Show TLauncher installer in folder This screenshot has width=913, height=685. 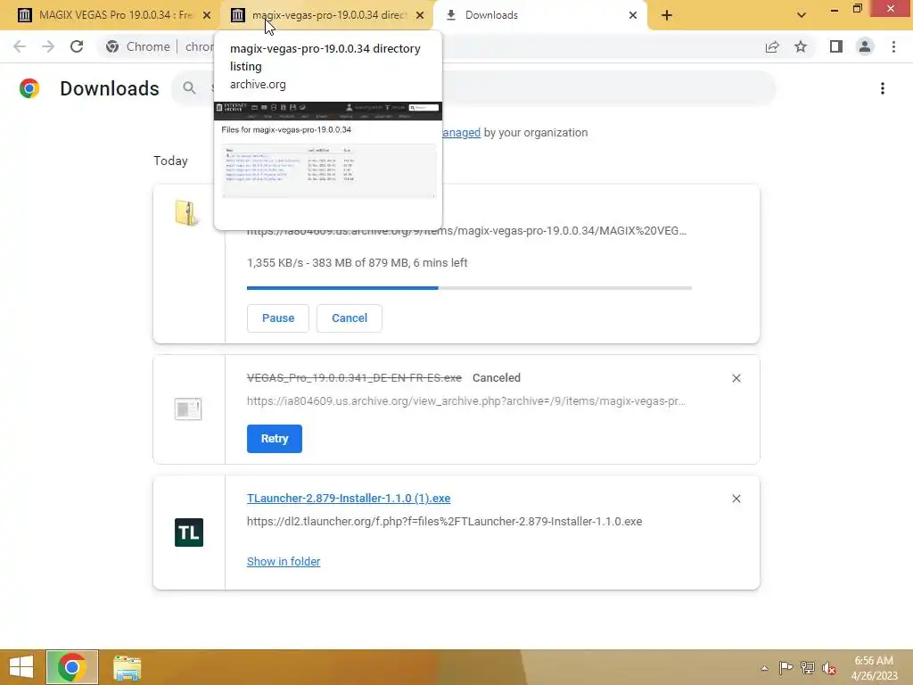[x=284, y=562]
